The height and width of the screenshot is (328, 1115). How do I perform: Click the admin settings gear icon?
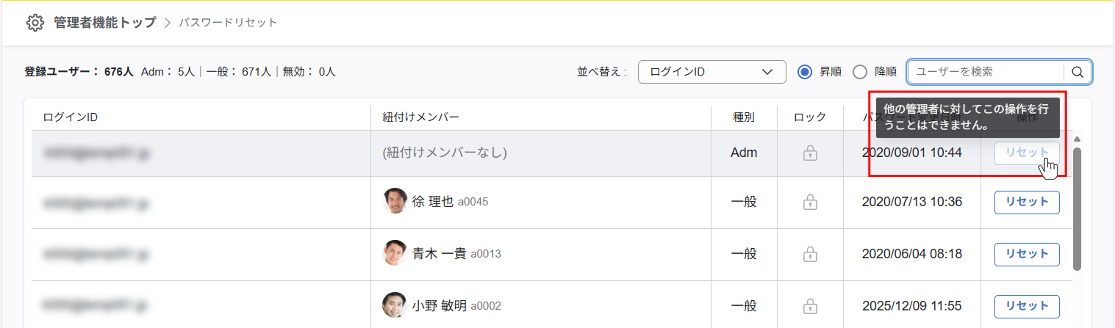(35, 23)
